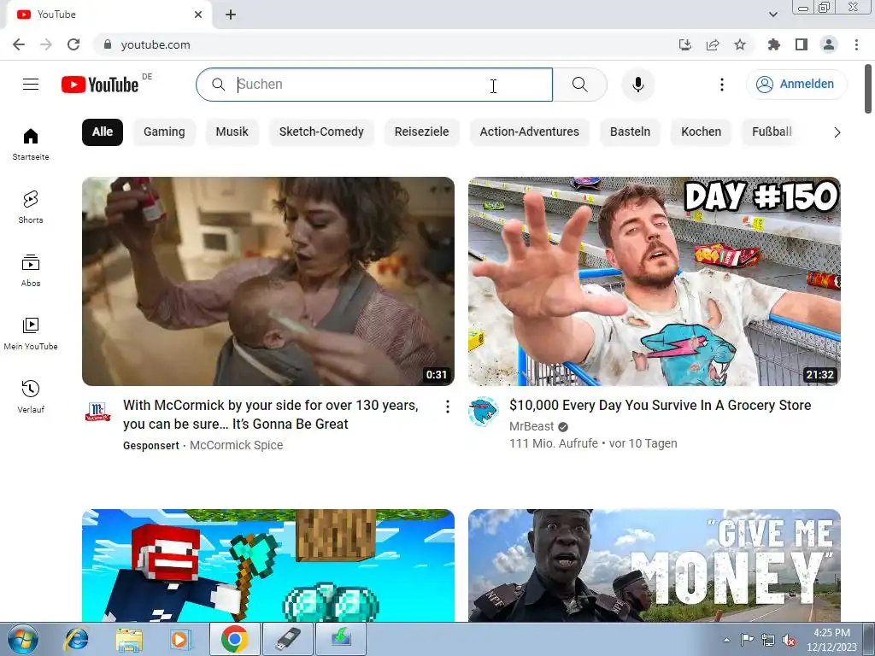Open a new browser tab
The height and width of the screenshot is (656, 875).
231,15
